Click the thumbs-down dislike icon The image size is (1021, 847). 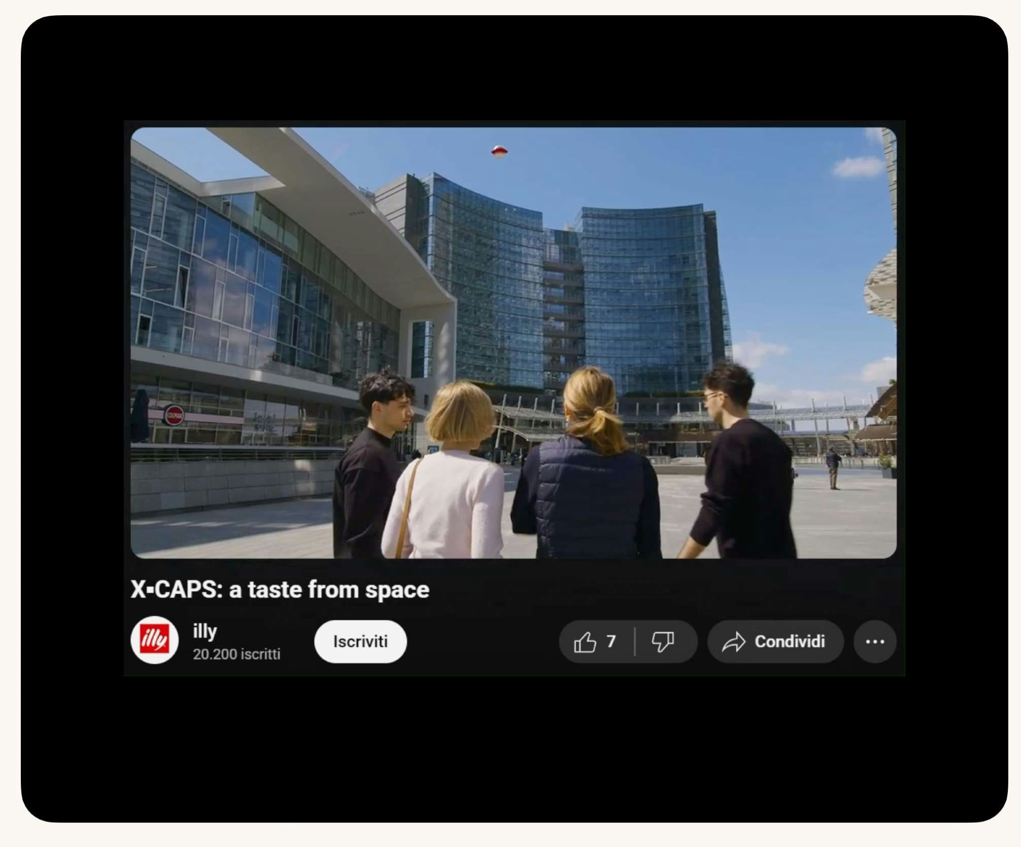pos(662,642)
